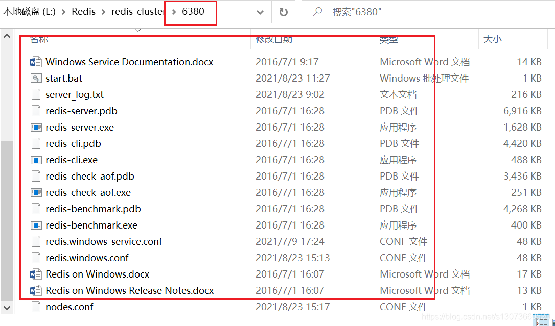Select the redis.windows.conf file
Viewport: 555px width, 326px height.
pyautogui.click(x=87, y=258)
